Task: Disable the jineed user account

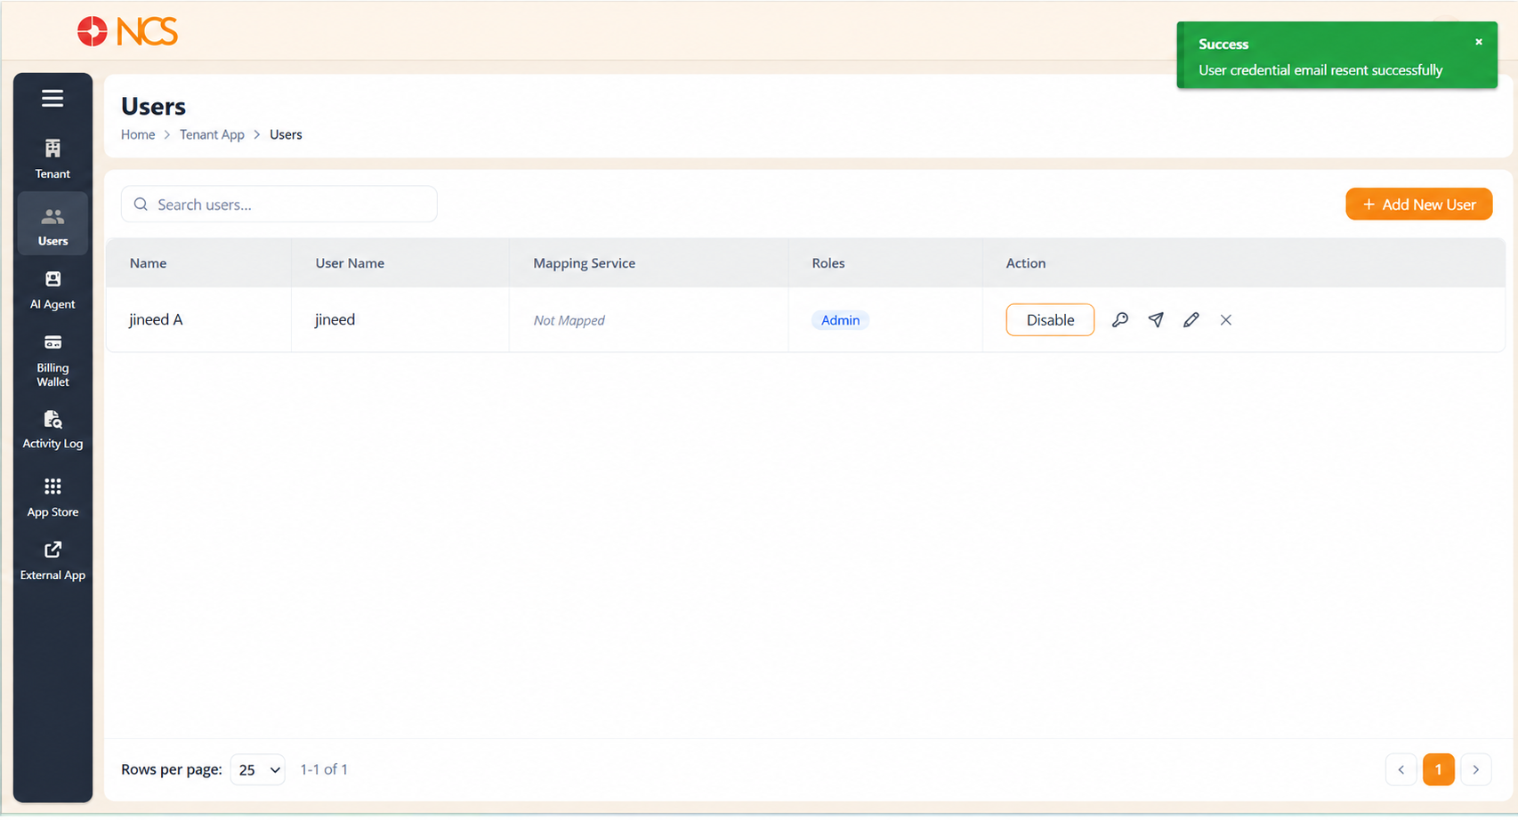Action: coord(1050,320)
